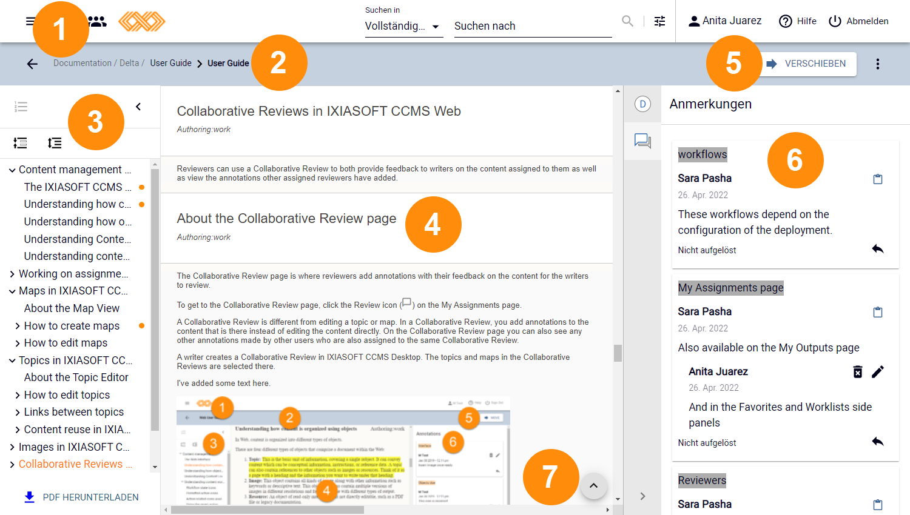Click heading Collaborative Reviews in IXIASOFT CCMS Web
910x515 pixels.
(x=319, y=111)
